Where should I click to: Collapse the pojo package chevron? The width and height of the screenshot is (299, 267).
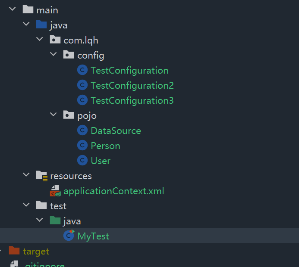point(54,115)
